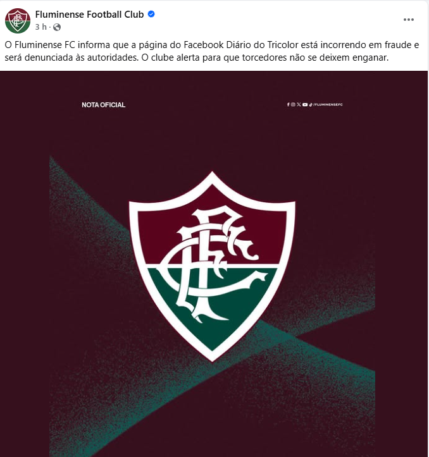Click the YouTube icon in the image
This screenshot has width=429, height=457.
click(305, 104)
